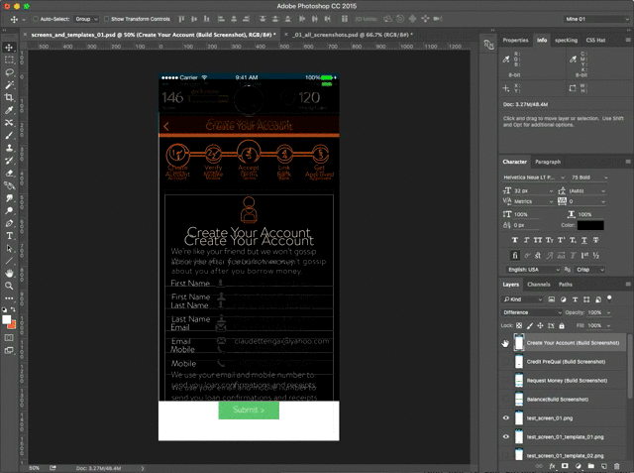Viewport: 634px width, 473px height.
Task: Activate the Horizontal Type tool
Action: click(9, 234)
